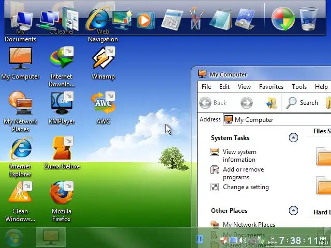Click the EN language indicator in the tray
The image size is (331, 248).
point(200,239)
